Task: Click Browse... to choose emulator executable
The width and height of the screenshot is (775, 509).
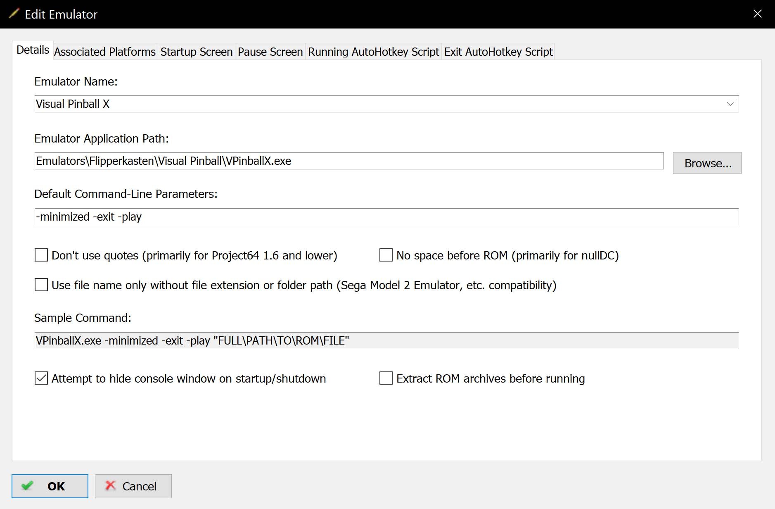Action: click(707, 163)
